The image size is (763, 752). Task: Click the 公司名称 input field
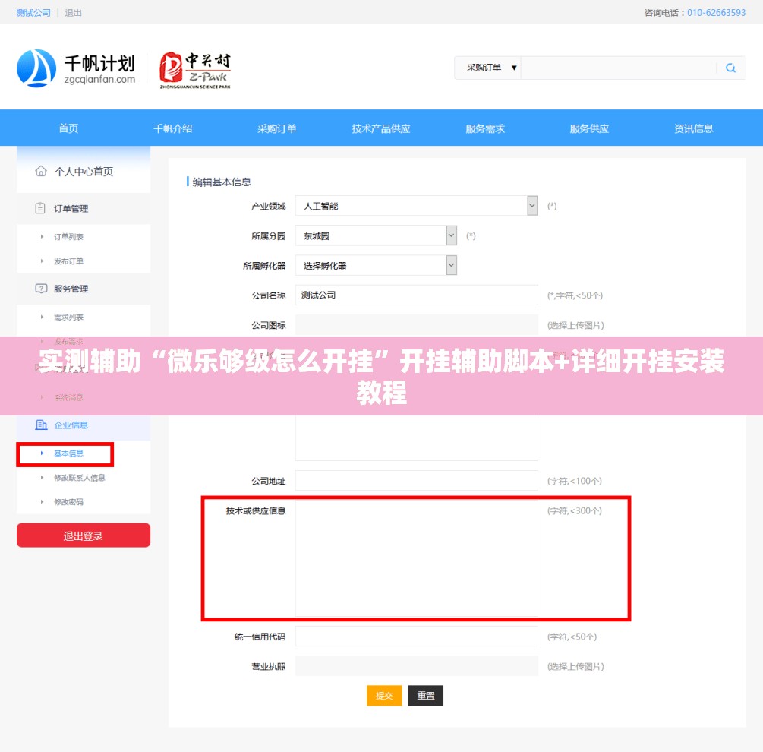416,295
